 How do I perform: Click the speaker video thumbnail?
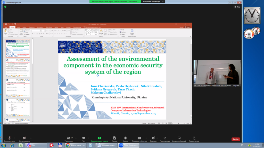[x=217, y=72]
